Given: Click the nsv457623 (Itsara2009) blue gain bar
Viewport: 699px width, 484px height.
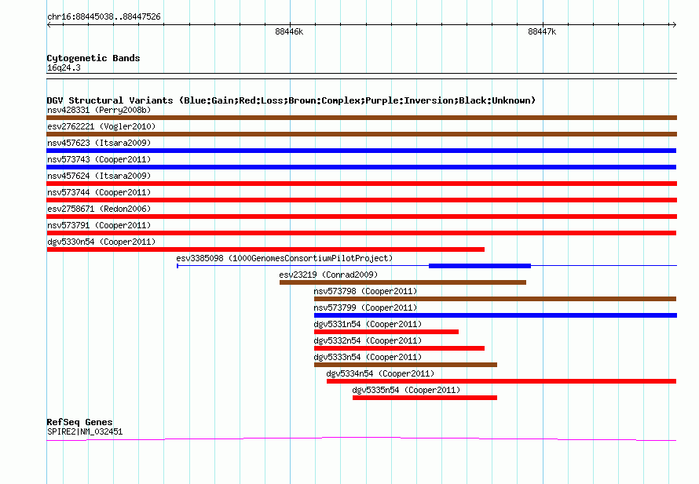Looking at the screenshot, I should (x=361, y=151).
